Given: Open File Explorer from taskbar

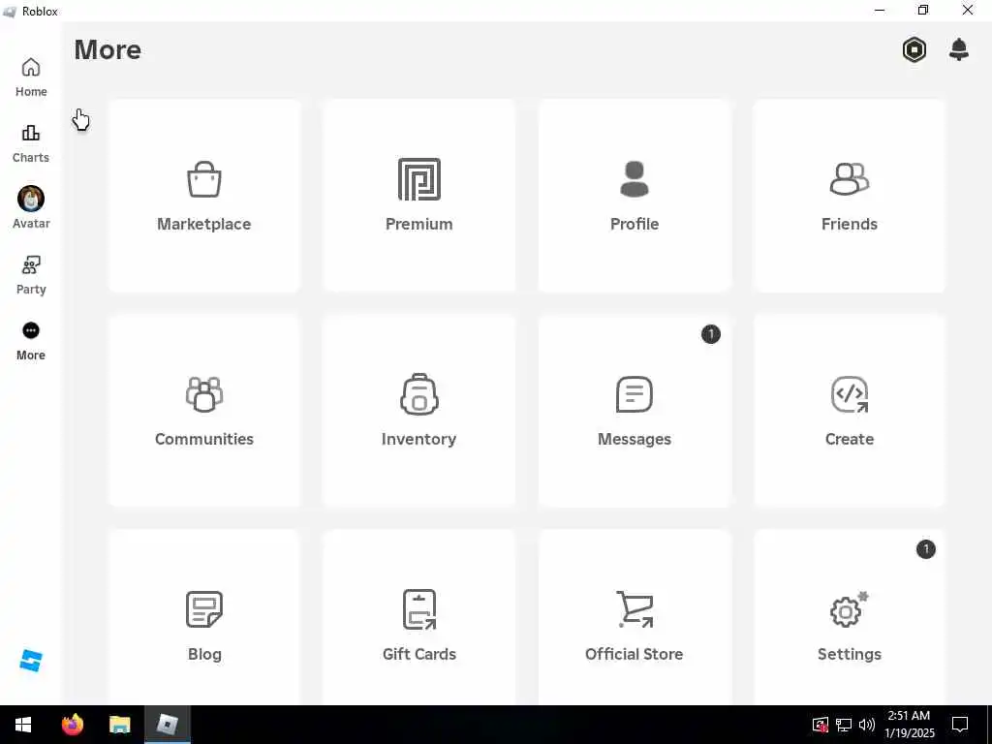Looking at the screenshot, I should click(x=119, y=725).
